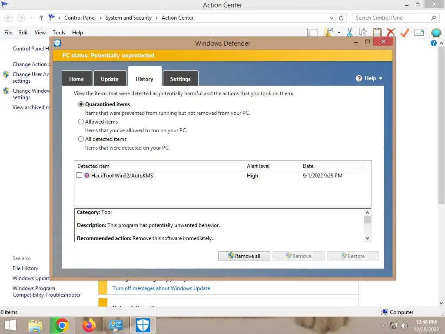The image size is (445, 334).
Task: Click the orange checkmark toolbar icon
Action: (x=405, y=32)
